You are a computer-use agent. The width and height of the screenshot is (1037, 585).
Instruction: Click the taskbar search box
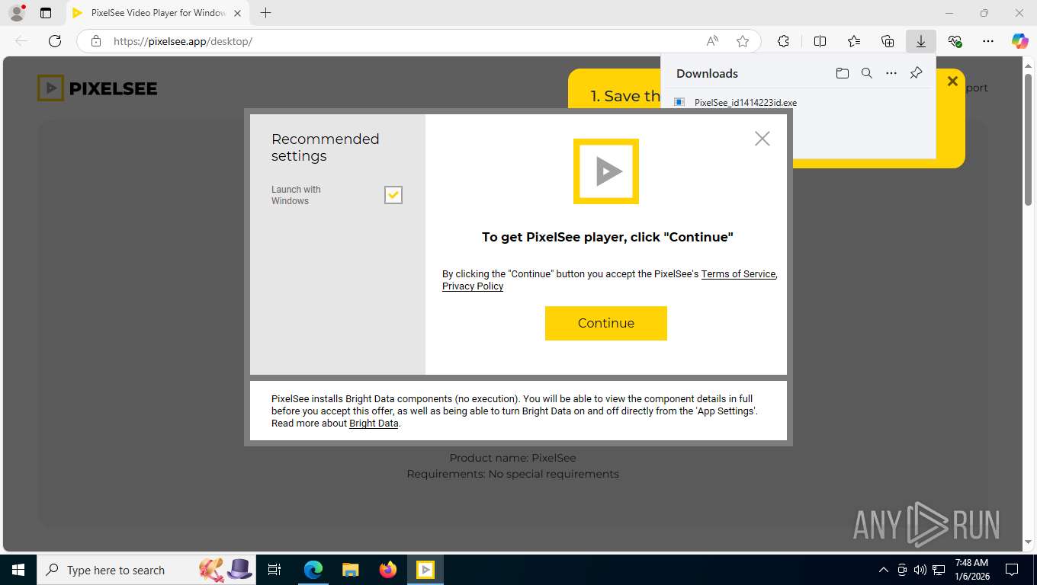pos(145,570)
